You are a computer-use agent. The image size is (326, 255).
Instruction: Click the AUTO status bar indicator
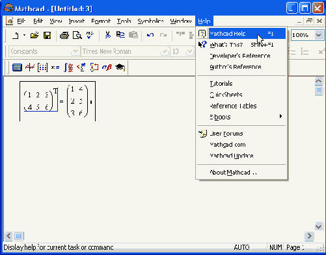241,247
